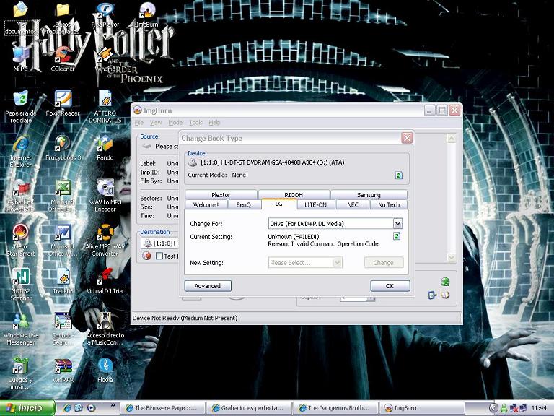554x416 pixels.
Task: Open Mis documentos desktop icon
Action: [20, 17]
